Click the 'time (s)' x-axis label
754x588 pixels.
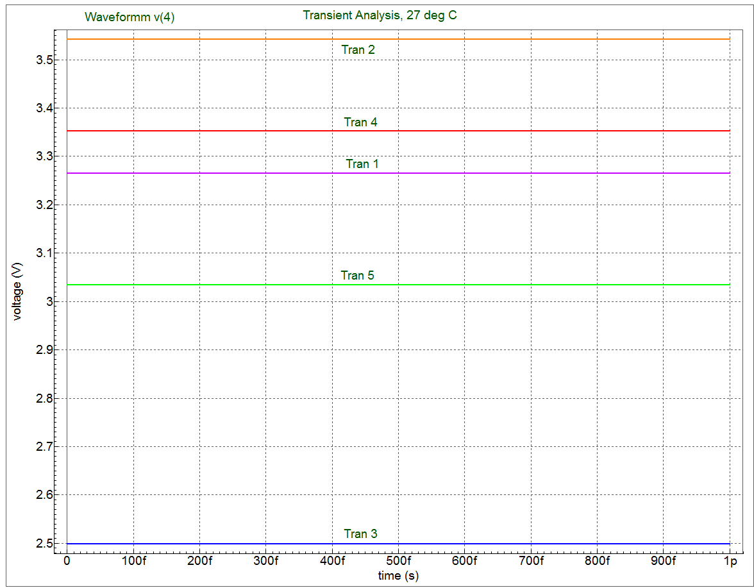tap(398, 576)
